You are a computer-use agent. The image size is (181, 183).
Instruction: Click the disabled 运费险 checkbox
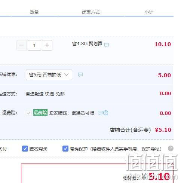click(x=29, y=113)
